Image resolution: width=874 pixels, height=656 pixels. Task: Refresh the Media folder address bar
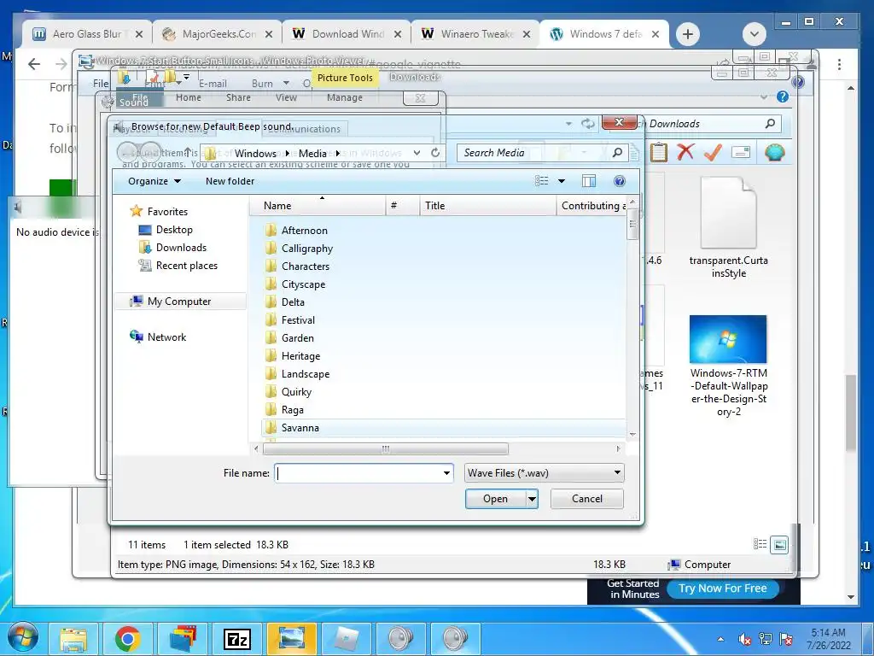click(x=435, y=152)
